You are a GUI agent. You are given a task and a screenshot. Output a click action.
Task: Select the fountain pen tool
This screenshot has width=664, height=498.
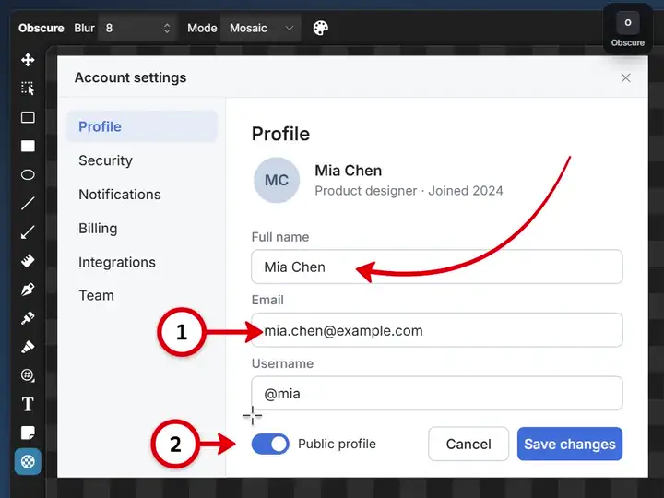point(28,290)
